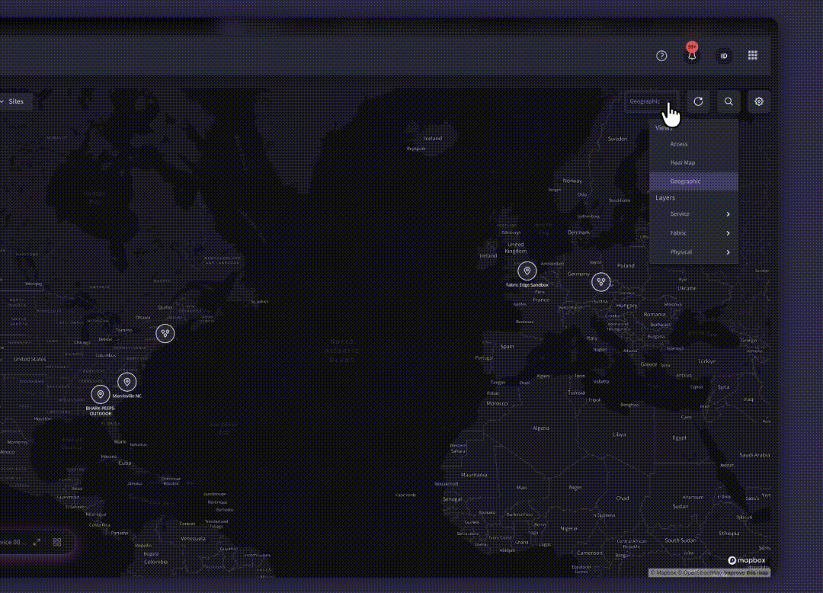
Task: Open map settings gear icon
Action: click(759, 101)
